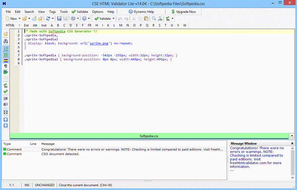Click the Validate item in menu bar
The width and height of the screenshot is (297, 190).
[80, 11]
